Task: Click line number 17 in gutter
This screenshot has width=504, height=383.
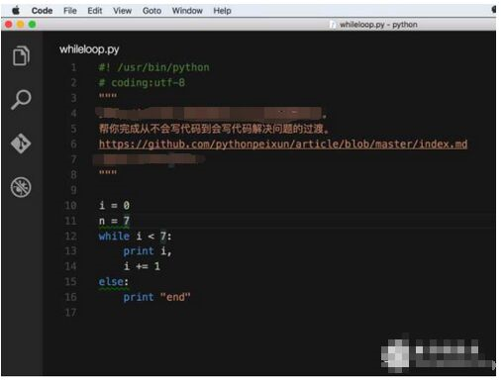Action: [70, 313]
